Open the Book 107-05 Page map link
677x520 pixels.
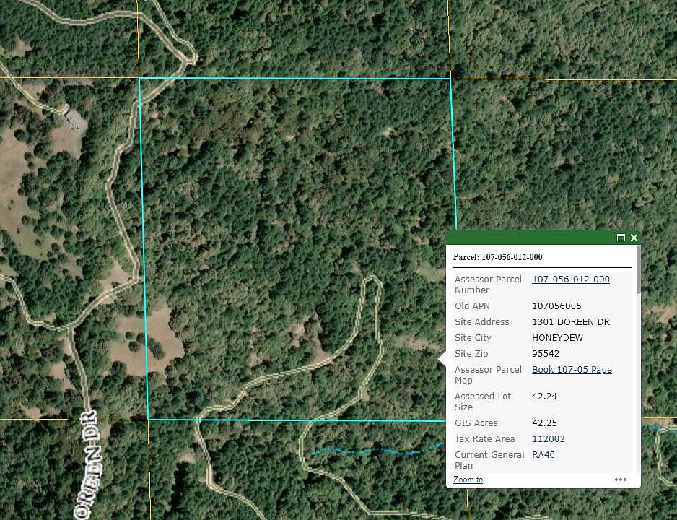click(572, 370)
